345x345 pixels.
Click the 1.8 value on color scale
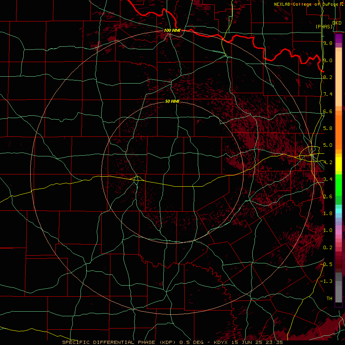(328, 214)
